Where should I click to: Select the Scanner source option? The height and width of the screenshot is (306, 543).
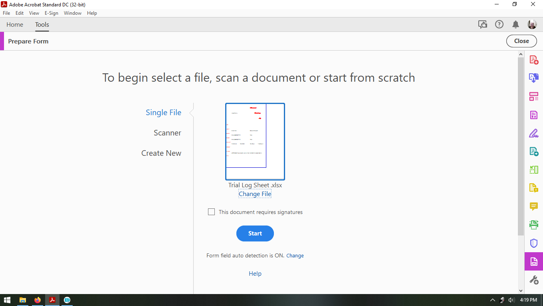click(167, 133)
